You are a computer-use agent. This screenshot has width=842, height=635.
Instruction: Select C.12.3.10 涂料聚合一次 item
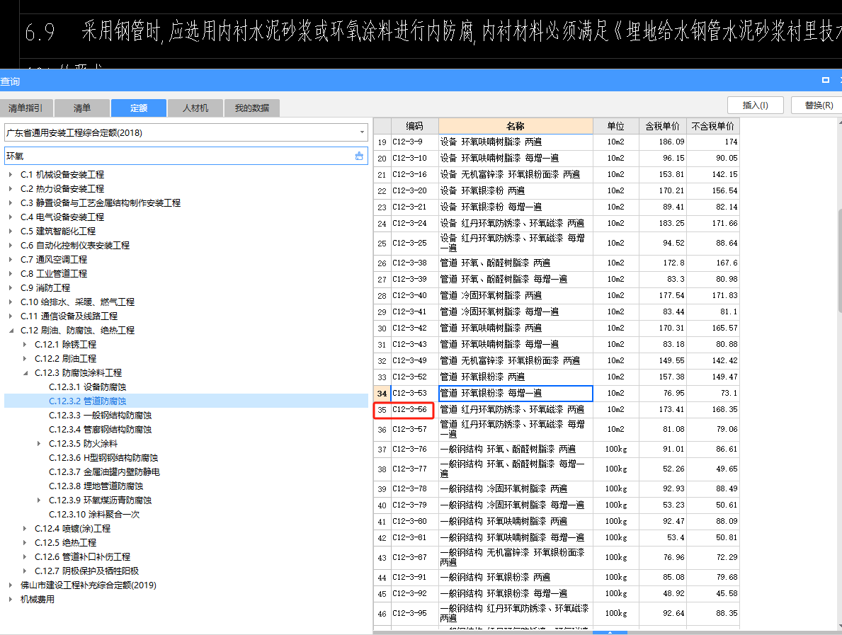point(94,514)
